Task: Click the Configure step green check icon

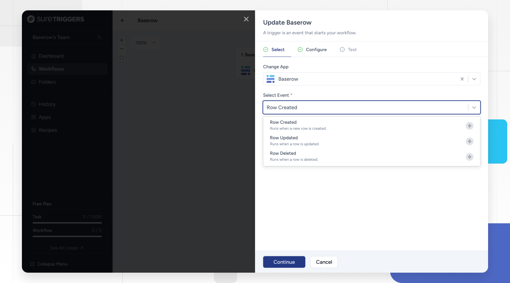Action: pos(300,50)
